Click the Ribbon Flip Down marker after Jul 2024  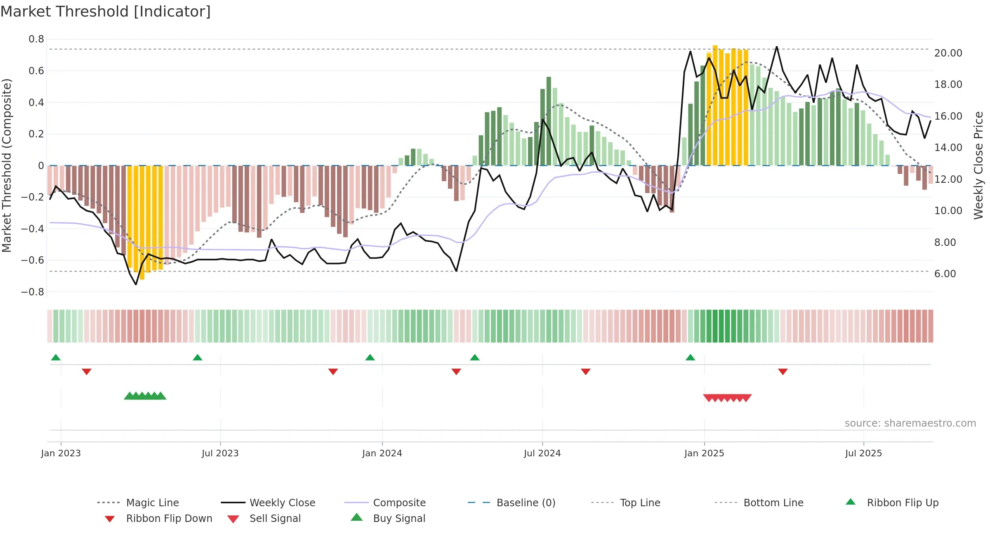[586, 372]
